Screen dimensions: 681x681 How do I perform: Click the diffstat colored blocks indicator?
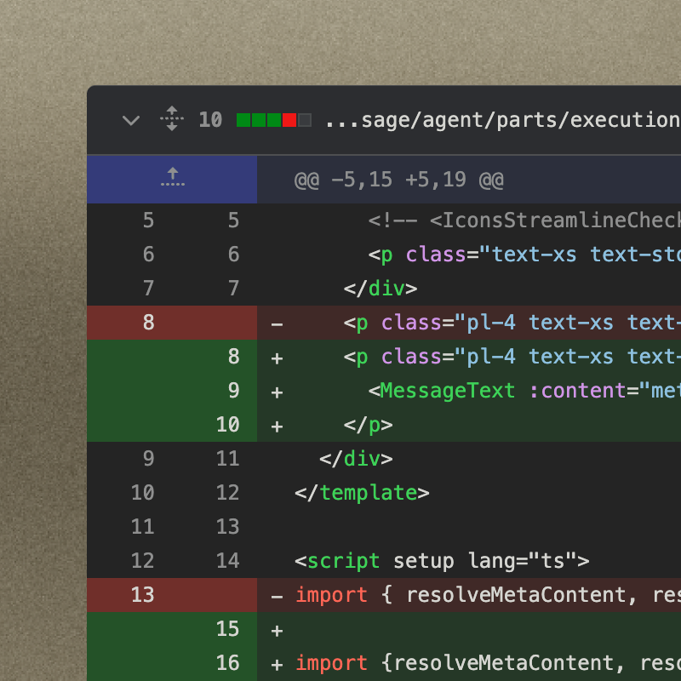(273, 120)
